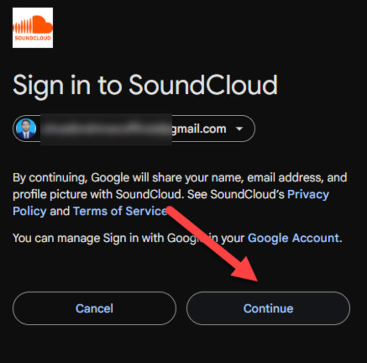Click the blurred email address area

106,129
